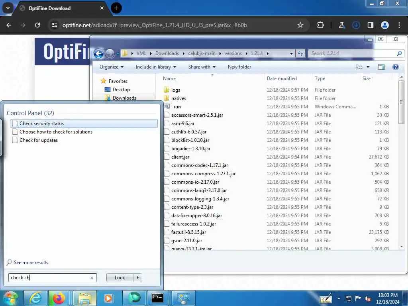The image size is (408, 306).
Task: Open the Chrome extensions puzzle icon
Action: [321, 25]
